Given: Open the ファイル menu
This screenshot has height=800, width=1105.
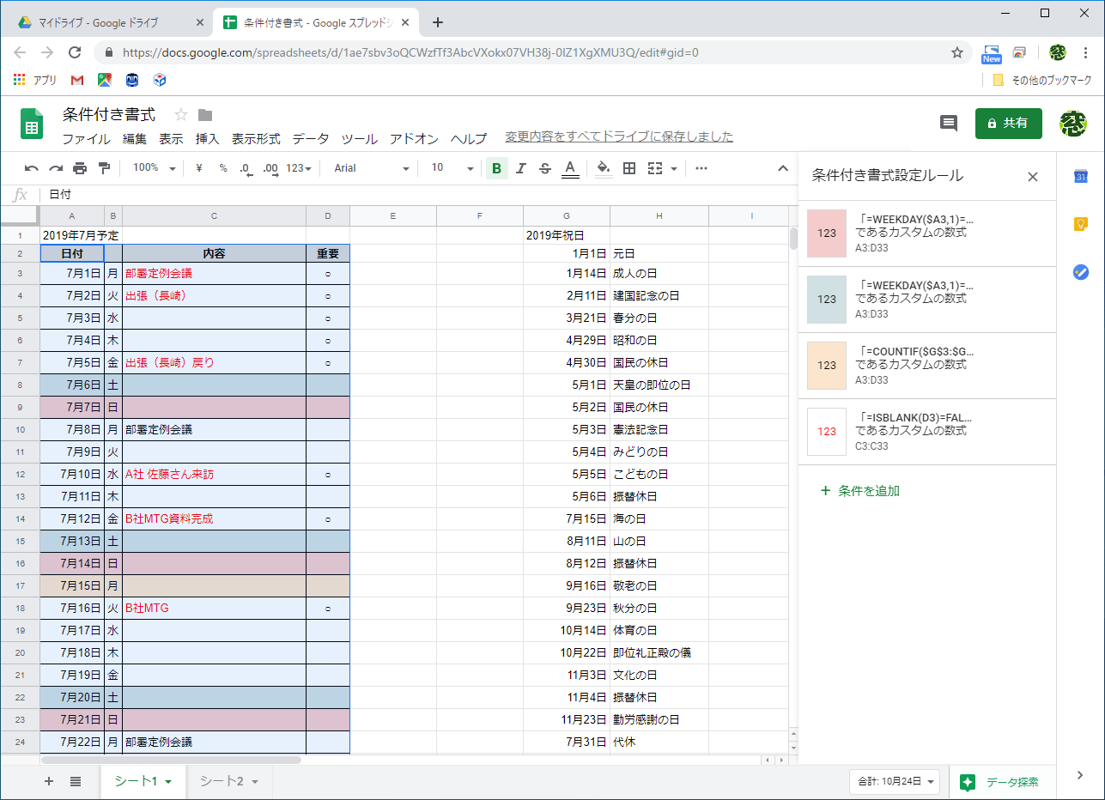Looking at the screenshot, I should click(86, 139).
